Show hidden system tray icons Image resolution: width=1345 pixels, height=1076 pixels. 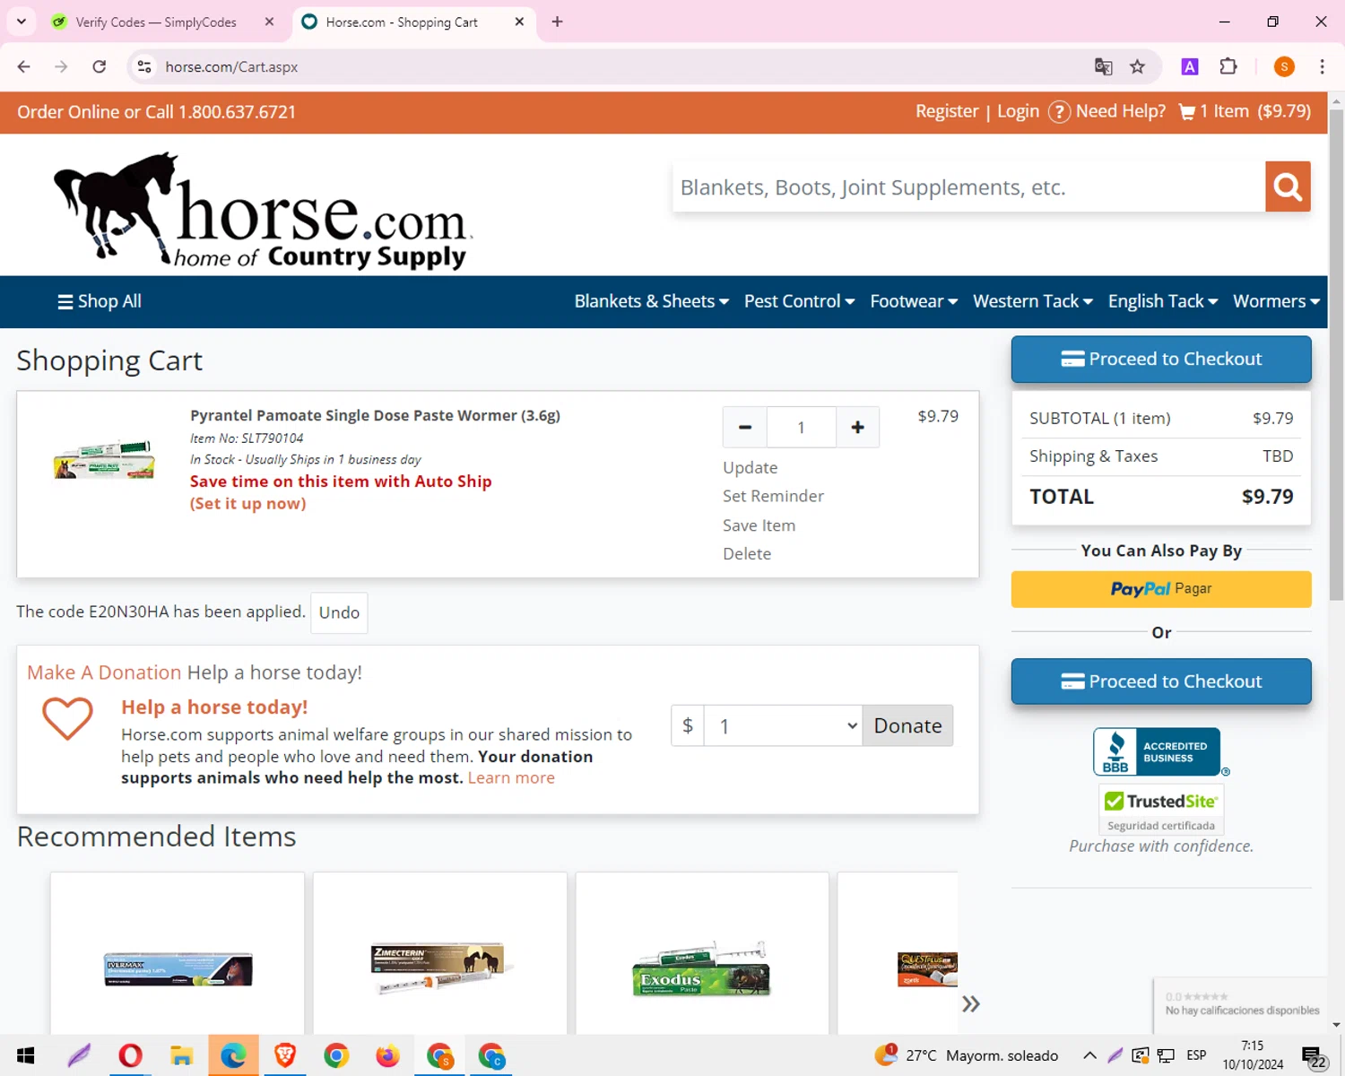1089,1055
